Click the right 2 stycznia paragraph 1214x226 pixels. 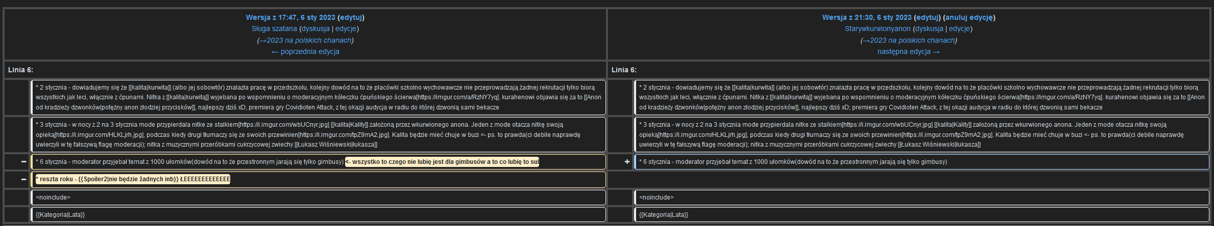(x=921, y=97)
